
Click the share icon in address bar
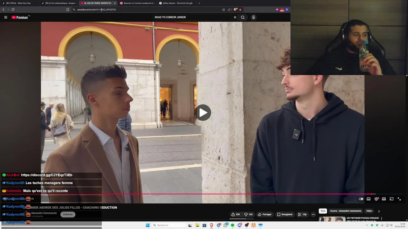229,10
